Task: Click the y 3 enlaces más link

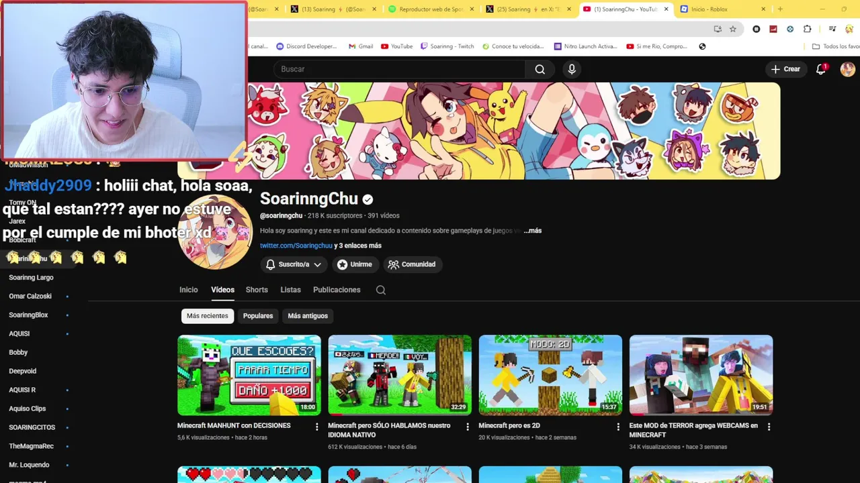Action: [x=357, y=246]
